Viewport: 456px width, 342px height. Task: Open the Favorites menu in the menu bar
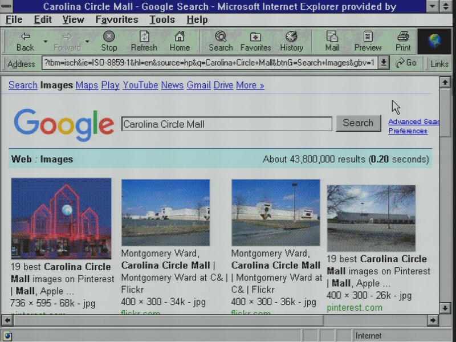pyautogui.click(x=117, y=19)
